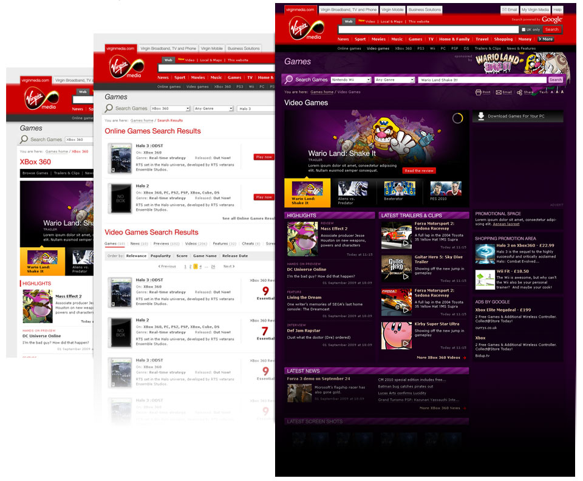This screenshot has width=583, height=481.
Task: Click the magnifying glass in purple search bar
Action: coord(289,80)
